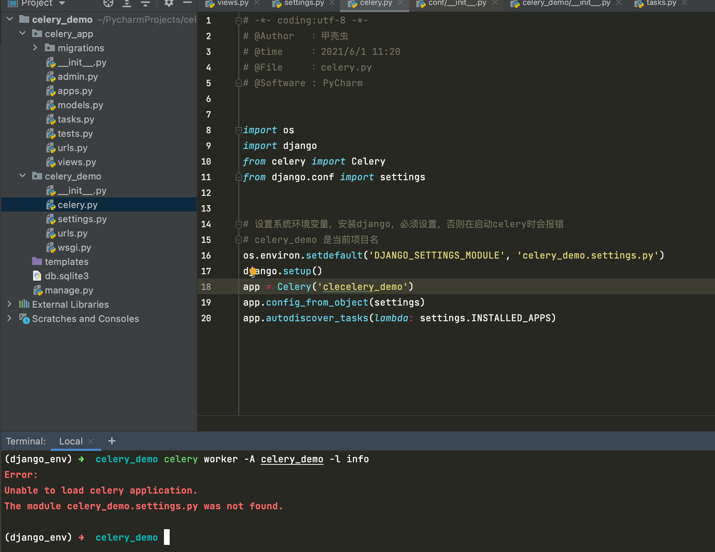Click the Celery('clecelery_demo') string on line 18
This screenshot has height=552, width=715.
(x=365, y=287)
